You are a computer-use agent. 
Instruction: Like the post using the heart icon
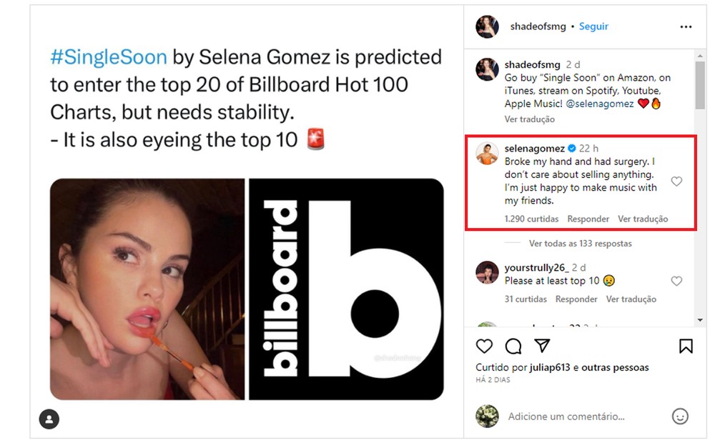pos(484,347)
